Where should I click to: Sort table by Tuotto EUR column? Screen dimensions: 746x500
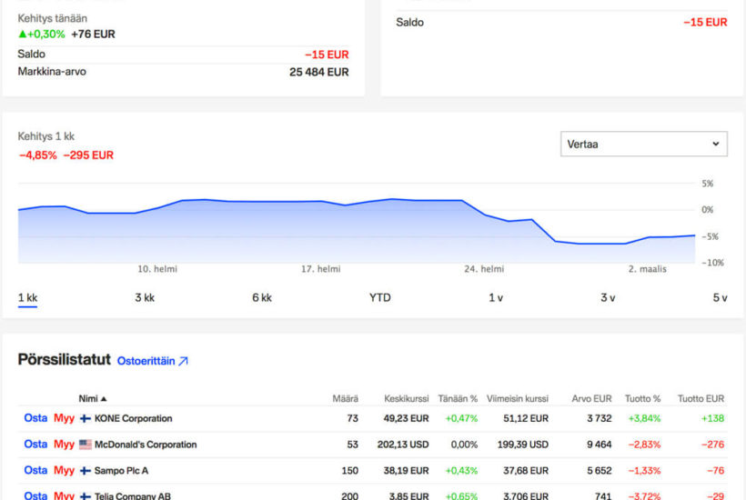click(701, 399)
